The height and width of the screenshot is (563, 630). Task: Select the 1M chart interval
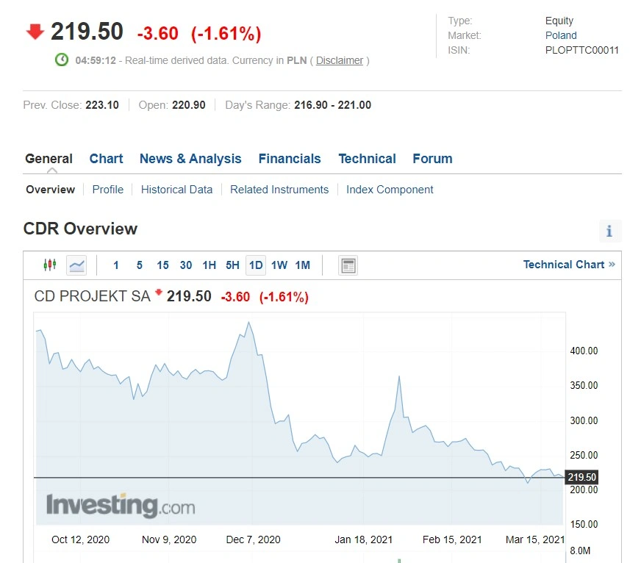coord(303,265)
